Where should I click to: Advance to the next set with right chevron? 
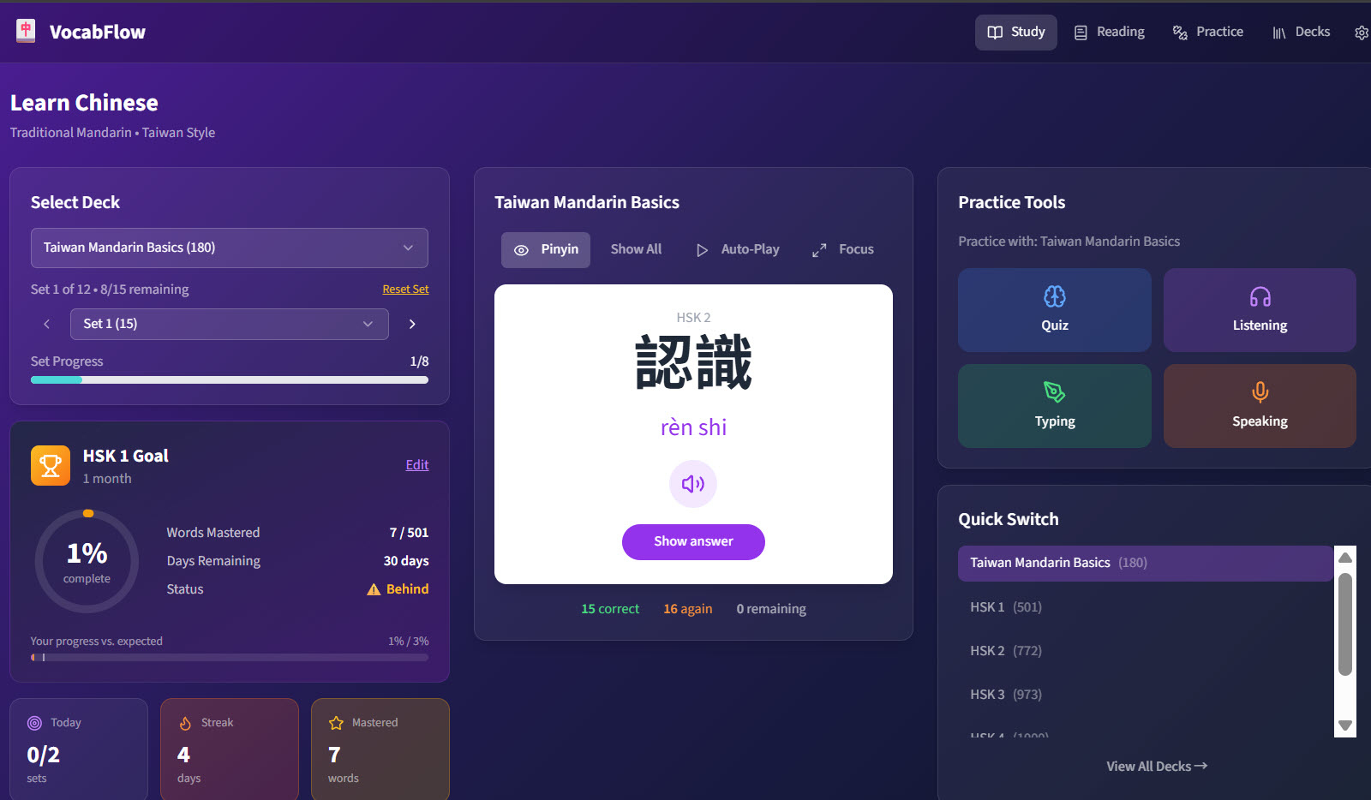(412, 324)
